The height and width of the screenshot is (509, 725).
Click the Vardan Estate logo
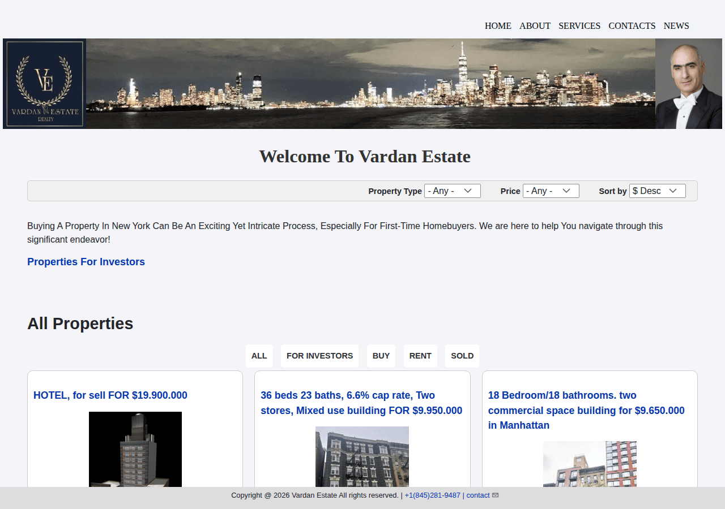pyautogui.click(x=44, y=84)
